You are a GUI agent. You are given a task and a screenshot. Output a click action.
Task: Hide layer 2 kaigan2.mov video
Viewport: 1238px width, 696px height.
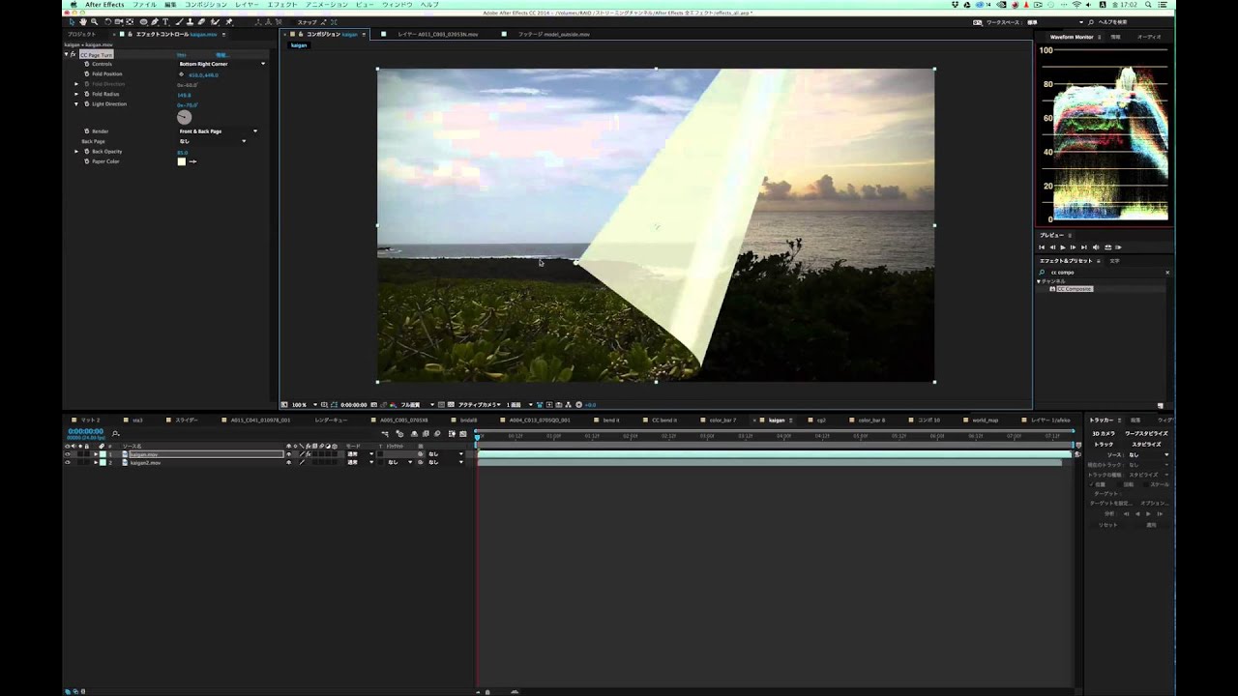click(x=67, y=462)
